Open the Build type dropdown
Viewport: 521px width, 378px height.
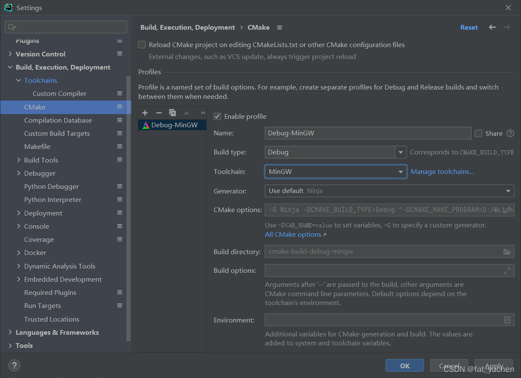(401, 152)
